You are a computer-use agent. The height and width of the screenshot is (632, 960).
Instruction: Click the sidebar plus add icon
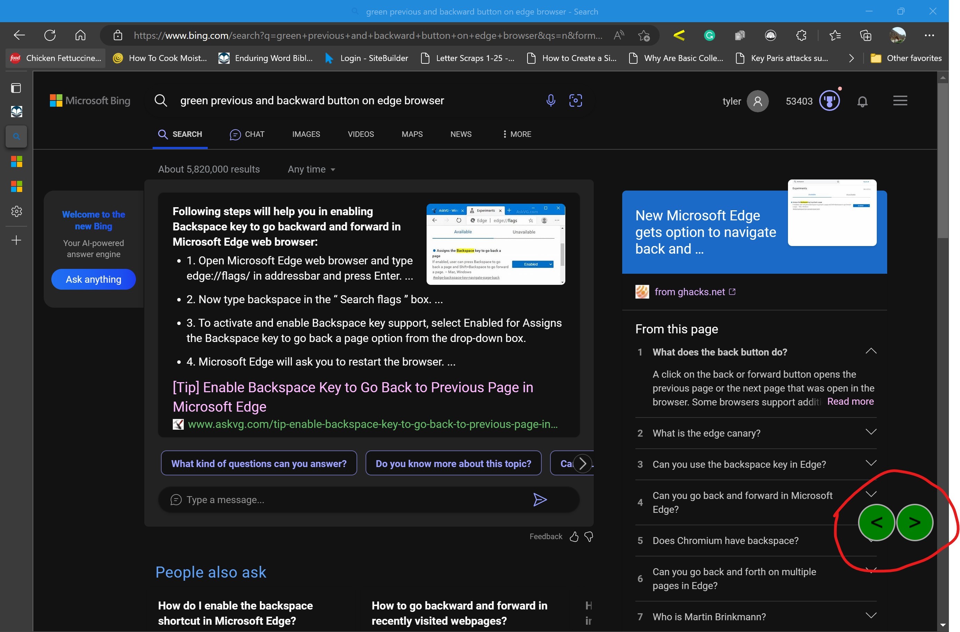click(17, 240)
